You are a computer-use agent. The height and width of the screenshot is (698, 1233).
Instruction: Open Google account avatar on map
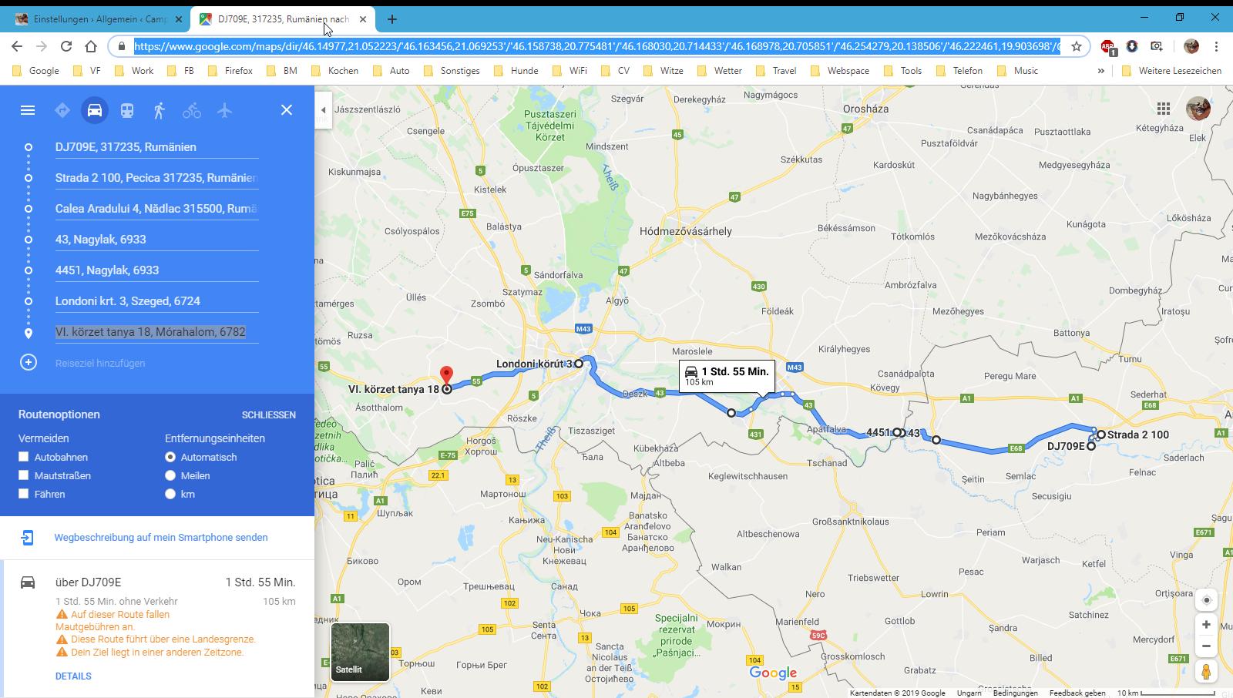tap(1198, 109)
